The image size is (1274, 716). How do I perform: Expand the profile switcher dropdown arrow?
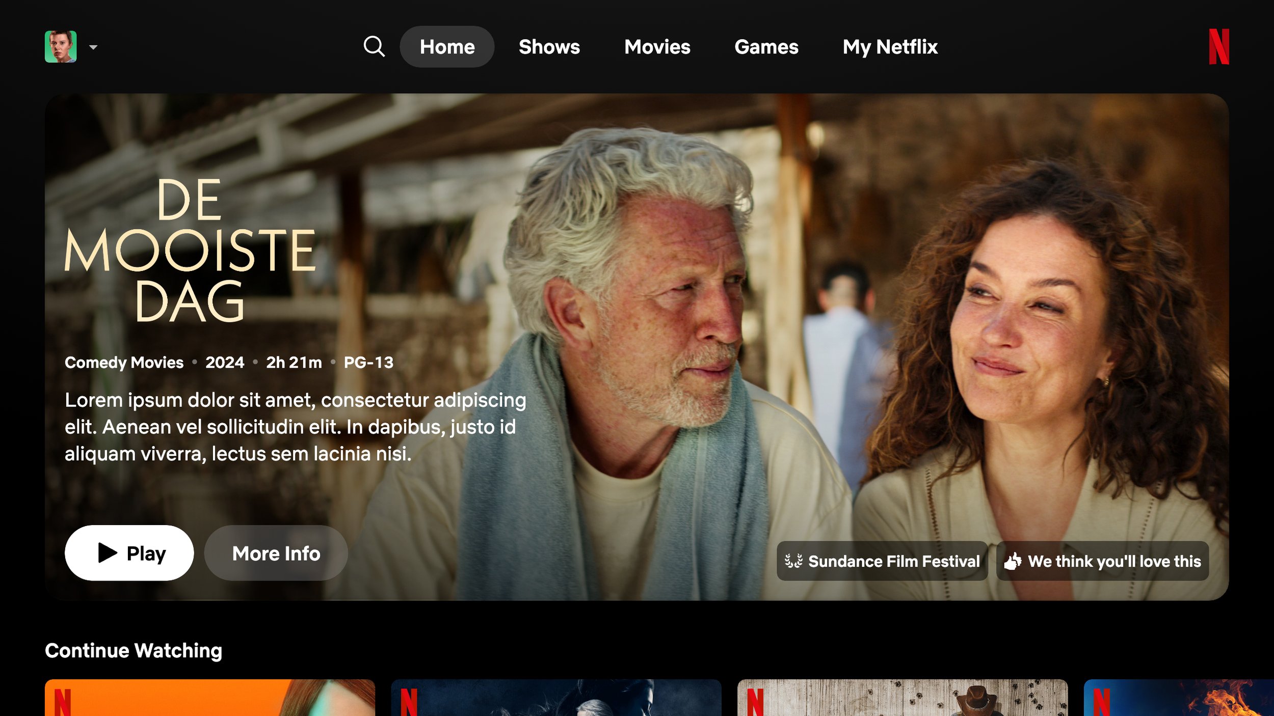click(93, 47)
